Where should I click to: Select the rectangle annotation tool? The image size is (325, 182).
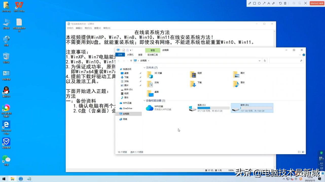255,3
